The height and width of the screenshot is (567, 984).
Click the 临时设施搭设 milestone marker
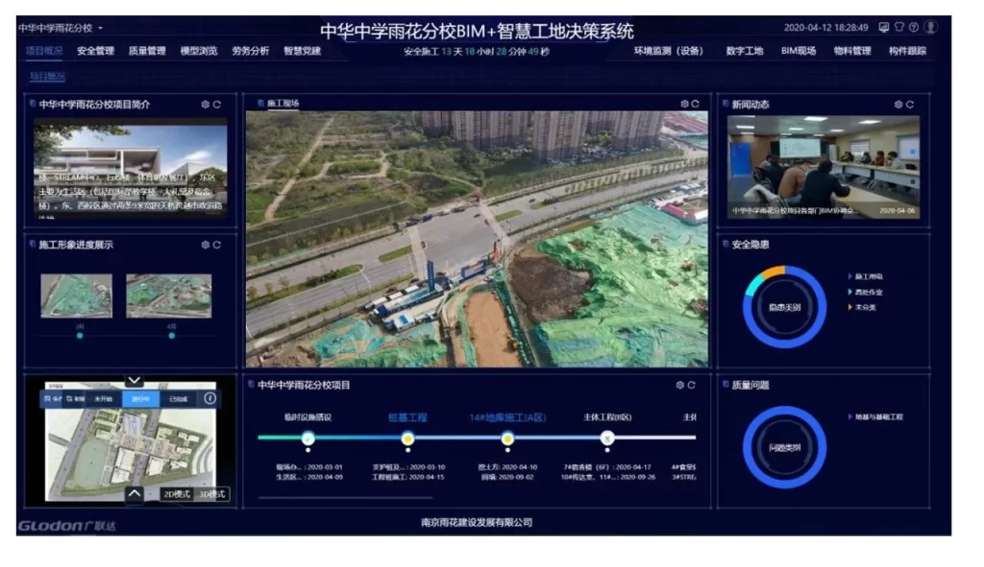pyautogui.click(x=308, y=437)
